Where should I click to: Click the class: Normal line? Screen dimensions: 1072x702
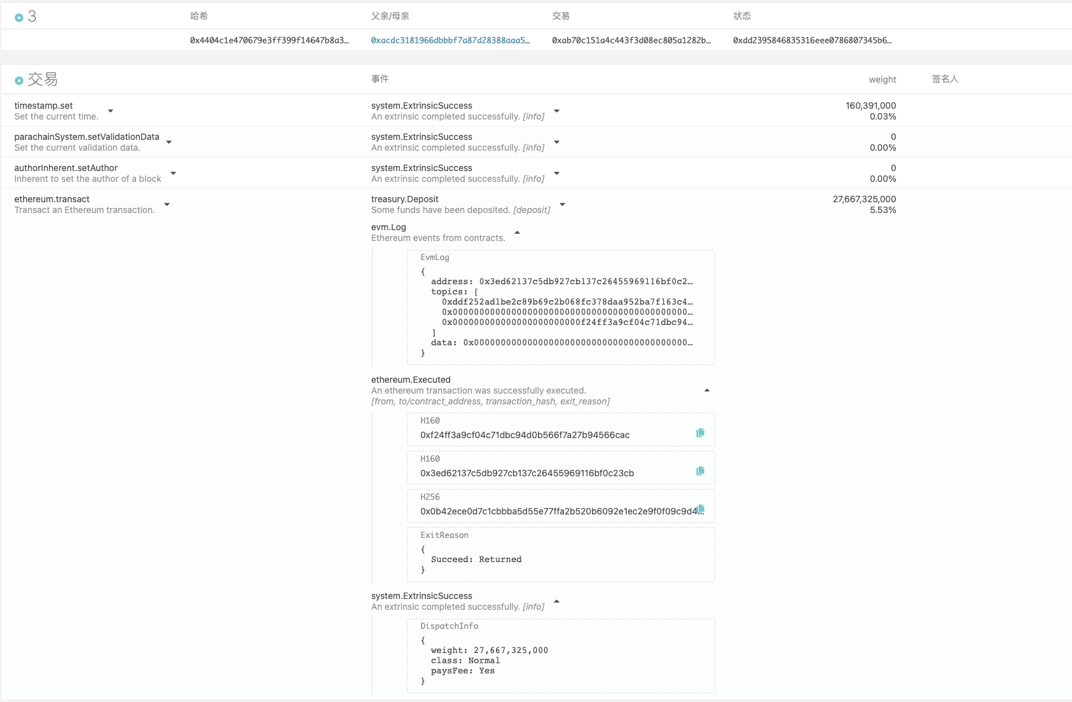[x=465, y=661]
